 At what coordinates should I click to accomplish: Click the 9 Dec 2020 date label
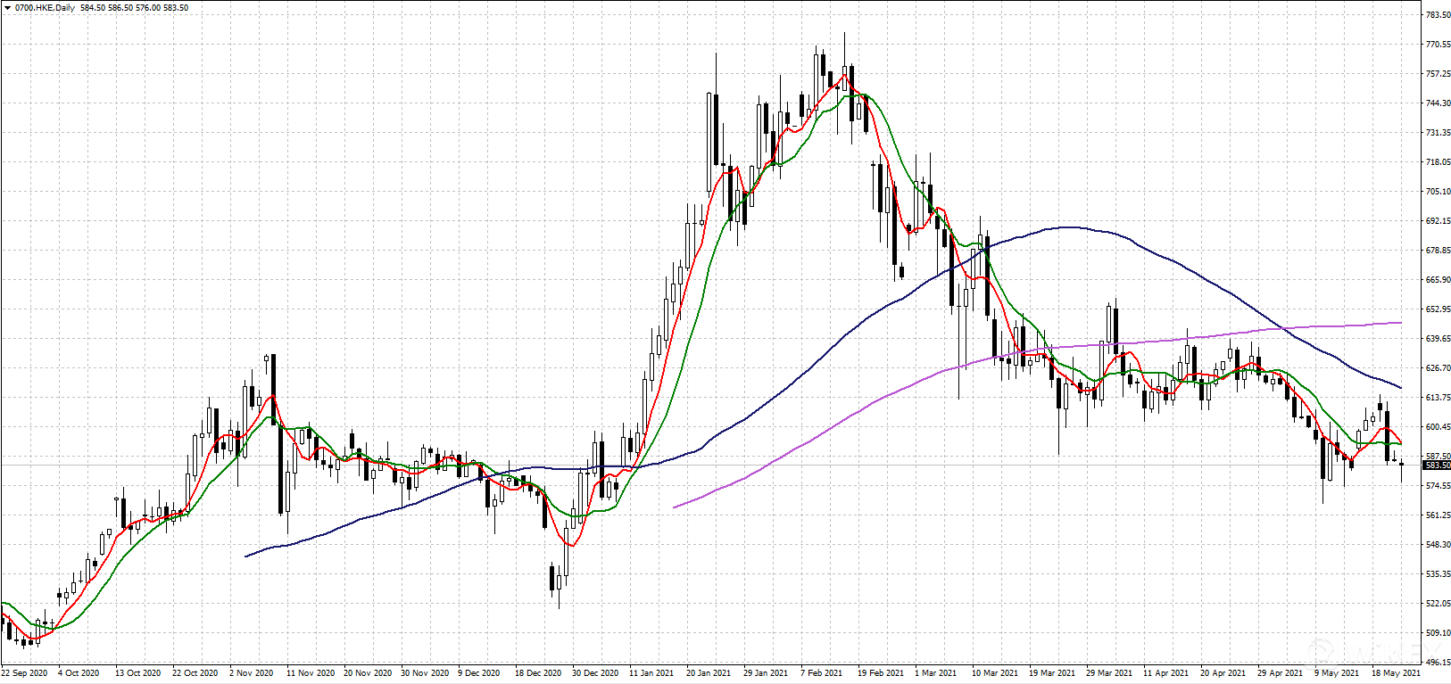479,672
